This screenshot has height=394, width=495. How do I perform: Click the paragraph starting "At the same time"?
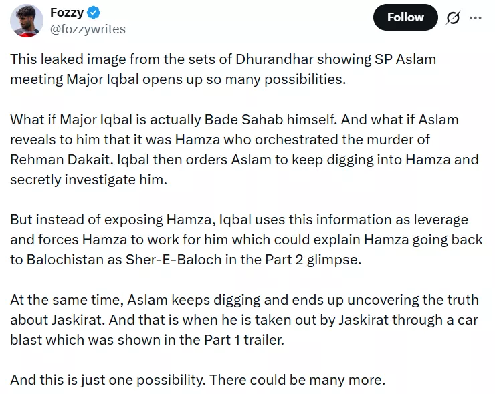point(244,319)
